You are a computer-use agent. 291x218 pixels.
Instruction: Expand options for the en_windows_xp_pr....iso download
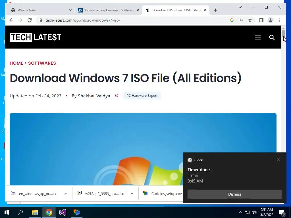66,194
